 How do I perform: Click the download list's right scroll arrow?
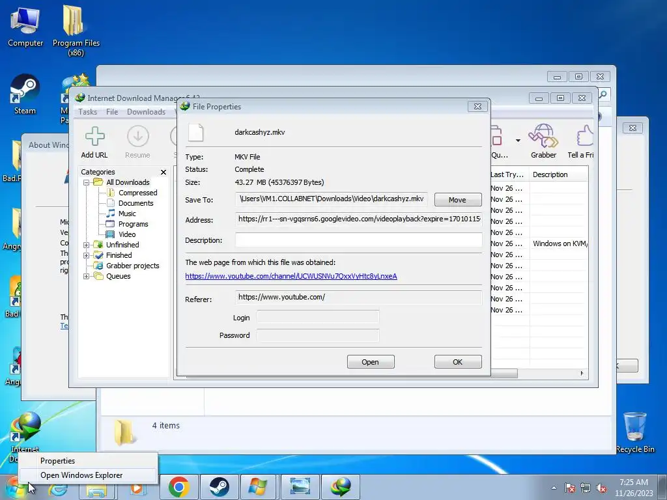pos(582,373)
